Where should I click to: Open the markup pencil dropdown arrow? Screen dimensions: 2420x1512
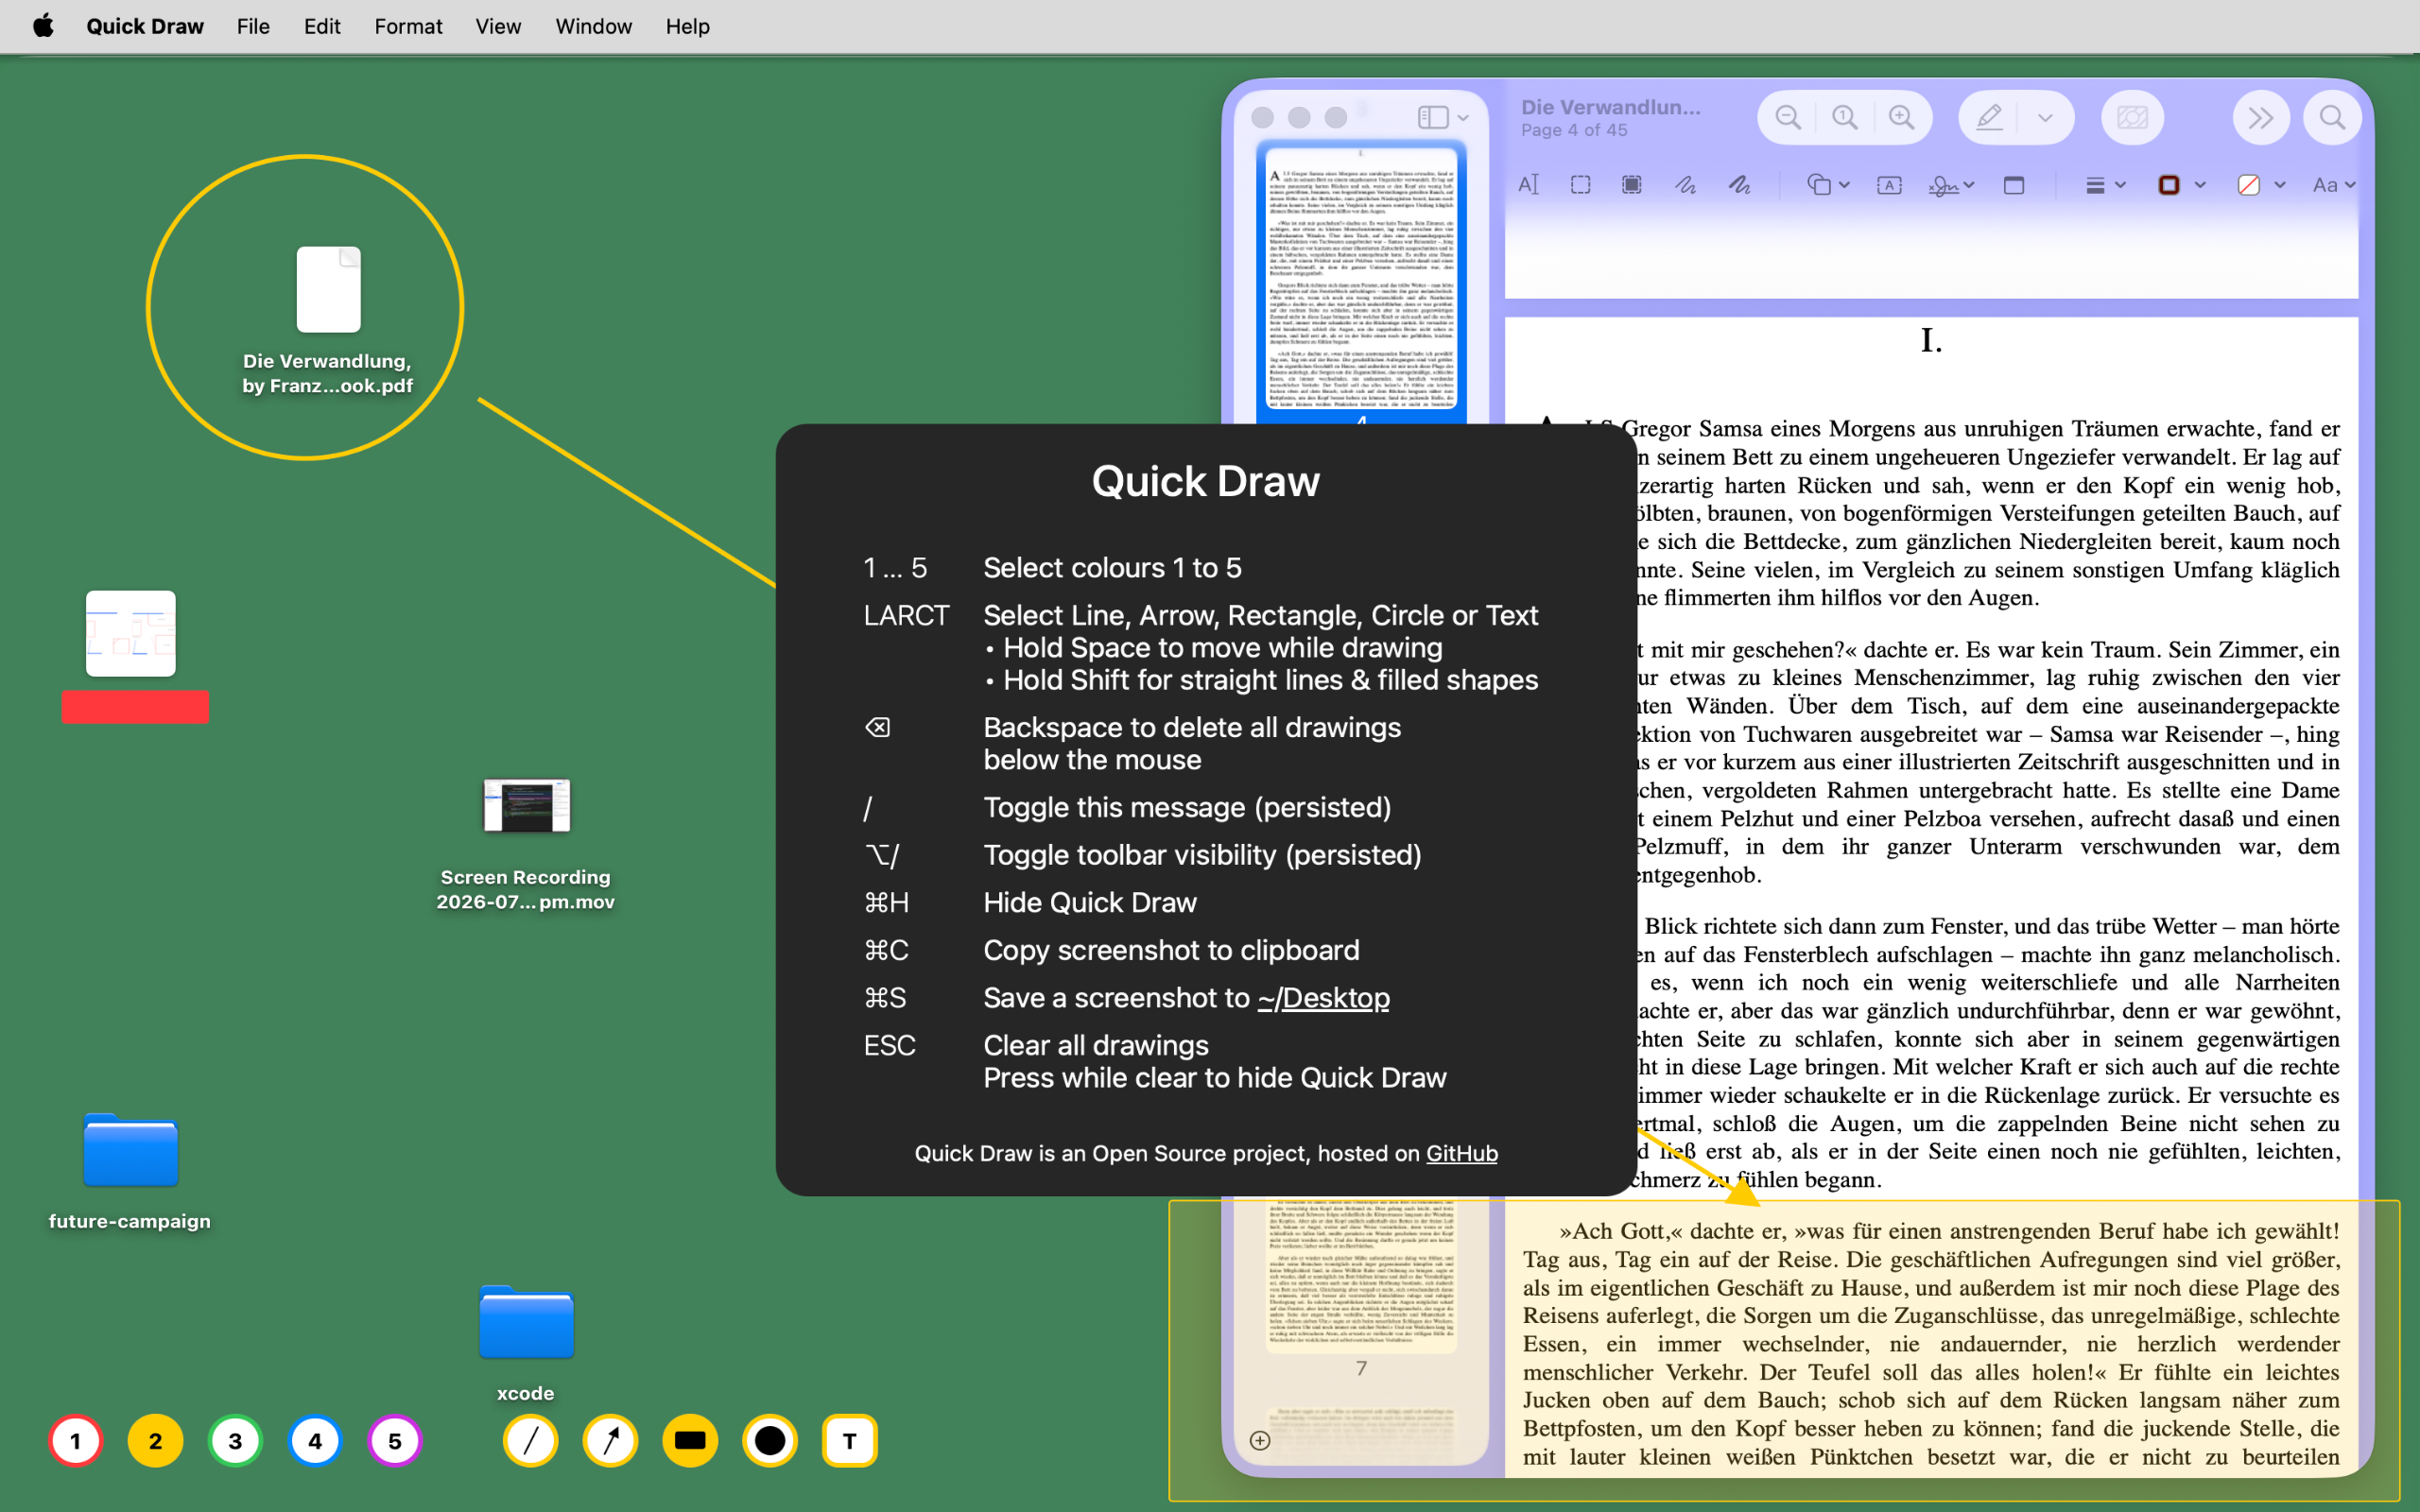pyautogui.click(x=2045, y=118)
